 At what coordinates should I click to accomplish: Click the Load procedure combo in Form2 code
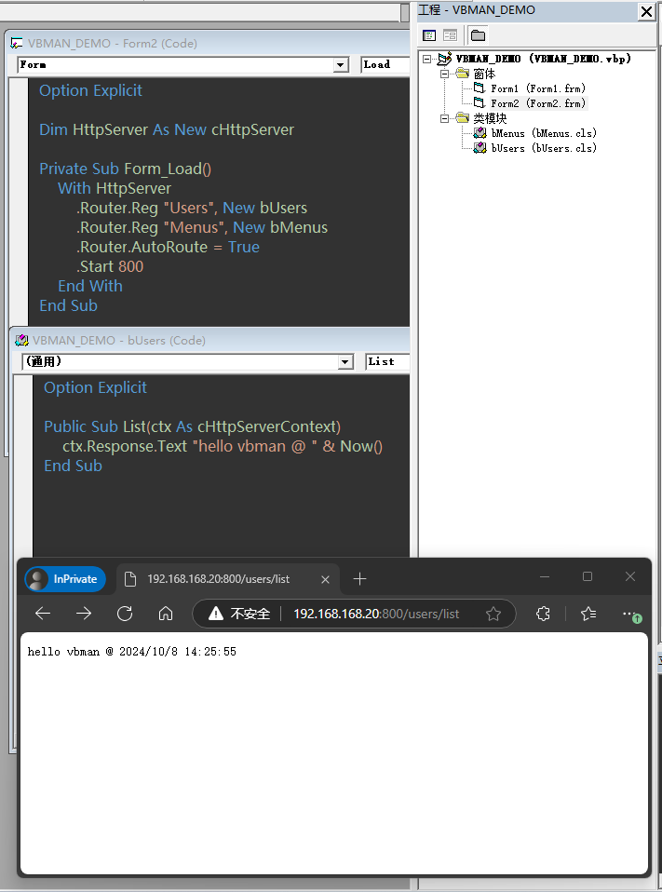coord(385,65)
